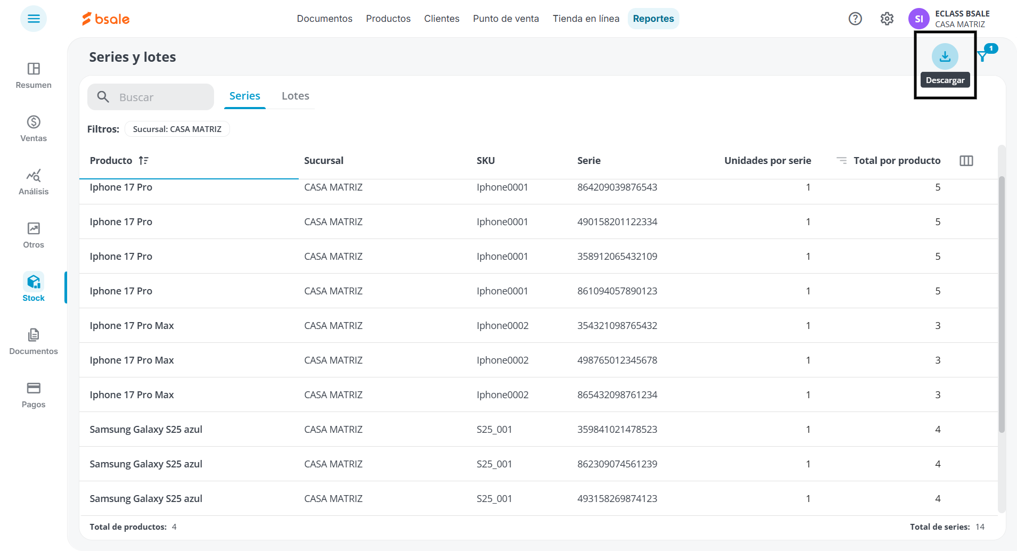Viewport: 1017px width, 551px height.
Task: Open Pagos in the sidebar
Action: point(34,394)
